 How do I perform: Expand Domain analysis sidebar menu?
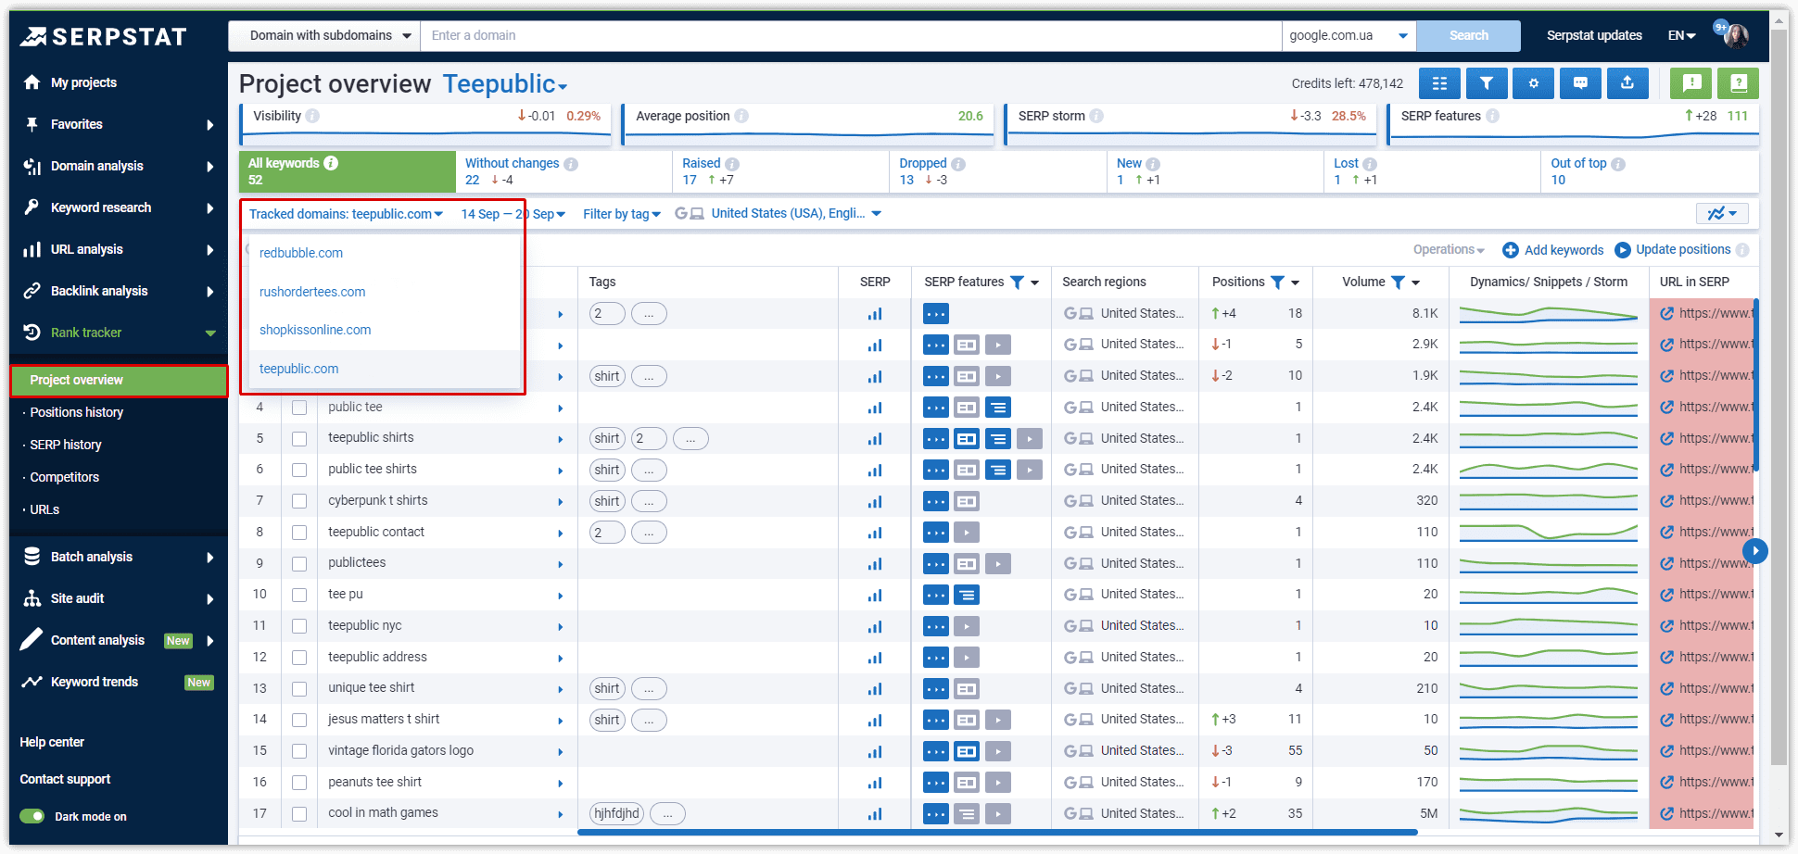point(119,166)
